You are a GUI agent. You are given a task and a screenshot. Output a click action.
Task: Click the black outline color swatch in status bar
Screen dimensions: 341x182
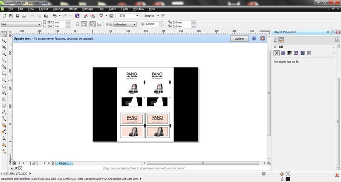pyautogui.click(x=288, y=179)
